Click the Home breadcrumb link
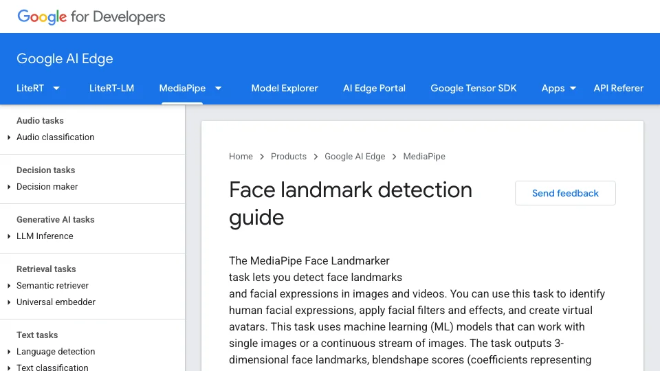660x371 pixels. tap(241, 157)
